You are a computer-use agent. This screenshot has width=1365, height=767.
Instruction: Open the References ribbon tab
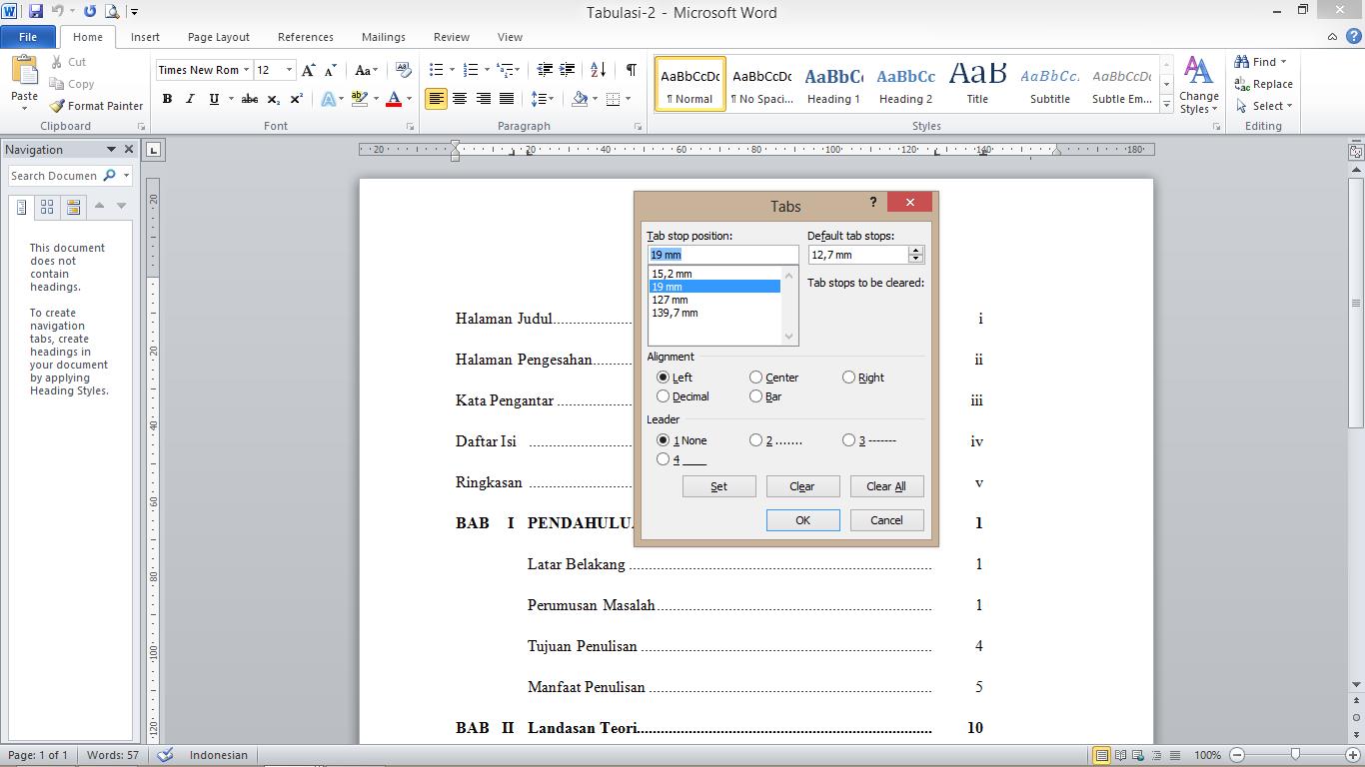coord(306,37)
